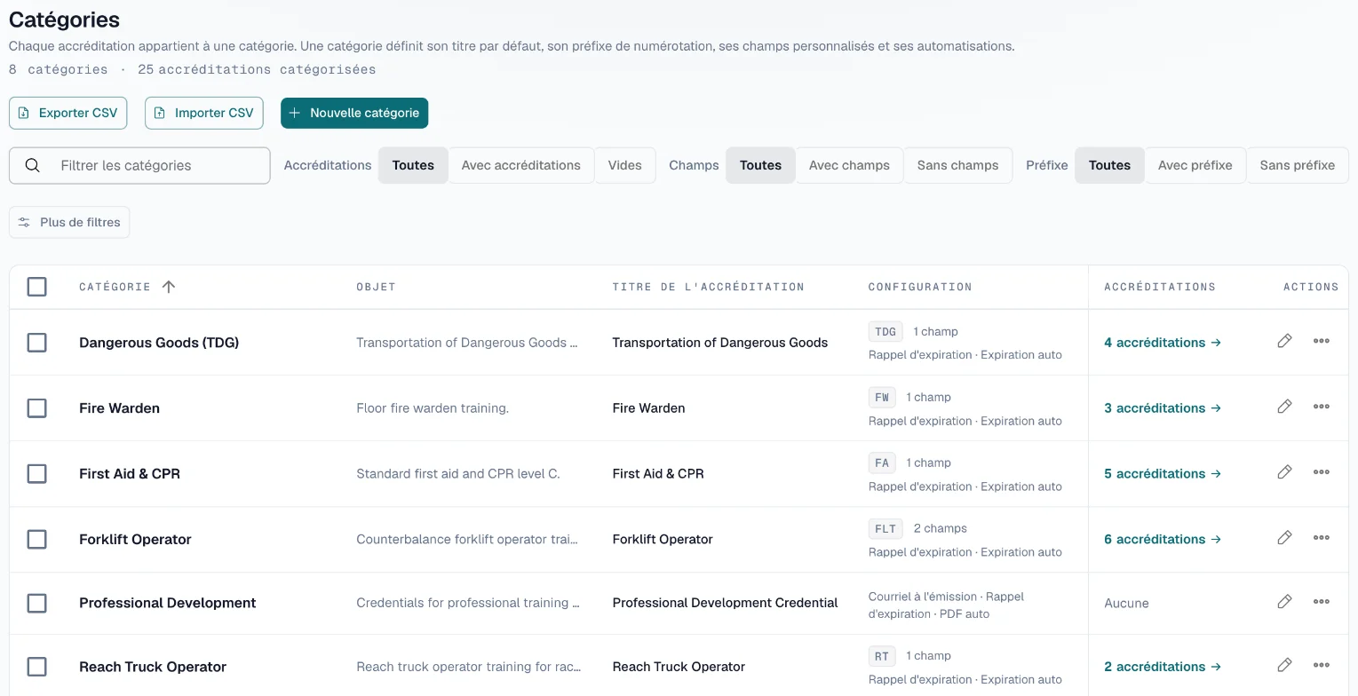Click the Objet column header
Viewport: 1358px width, 696px height.
click(x=376, y=287)
